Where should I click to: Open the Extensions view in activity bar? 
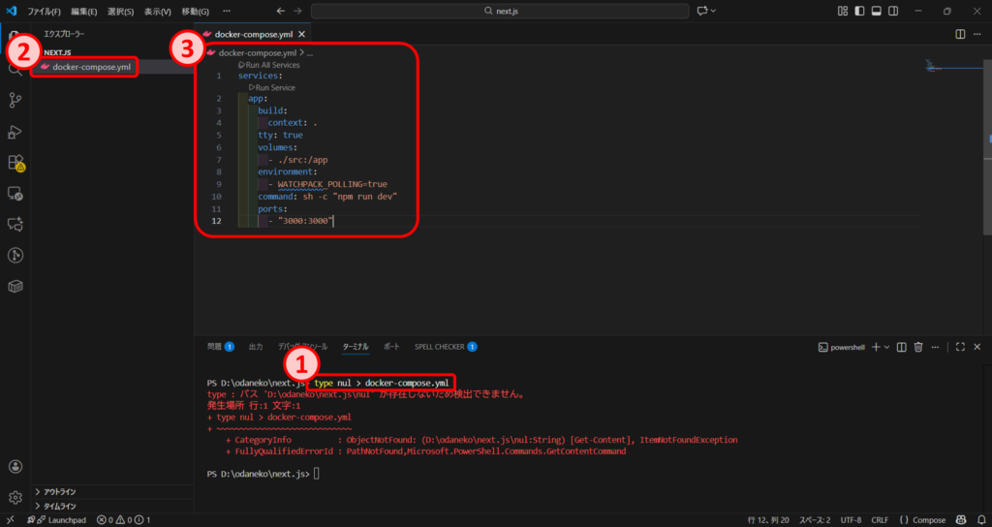pos(15,163)
